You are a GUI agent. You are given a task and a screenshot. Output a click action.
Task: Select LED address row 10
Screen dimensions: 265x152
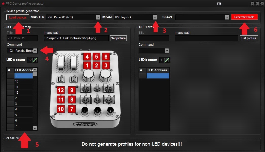24,81
